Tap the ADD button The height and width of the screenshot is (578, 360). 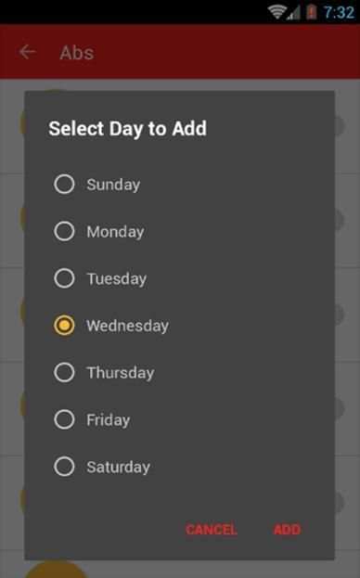[287, 530]
